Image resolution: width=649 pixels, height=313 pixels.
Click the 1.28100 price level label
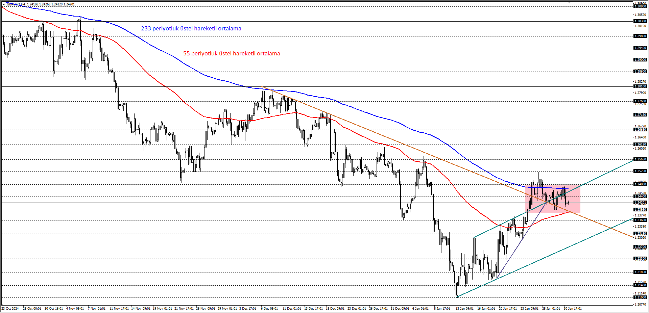[640, 86]
